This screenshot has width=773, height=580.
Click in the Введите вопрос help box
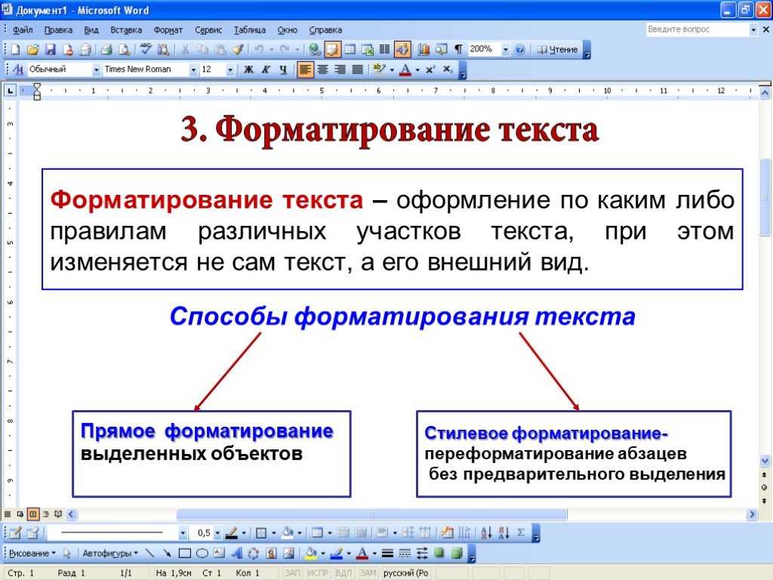[697, 29]
